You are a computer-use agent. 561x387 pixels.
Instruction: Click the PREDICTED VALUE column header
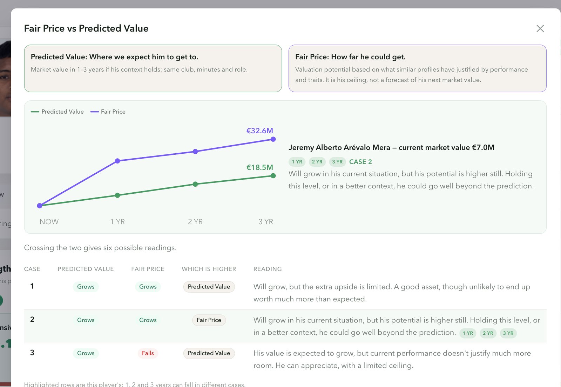86,269
